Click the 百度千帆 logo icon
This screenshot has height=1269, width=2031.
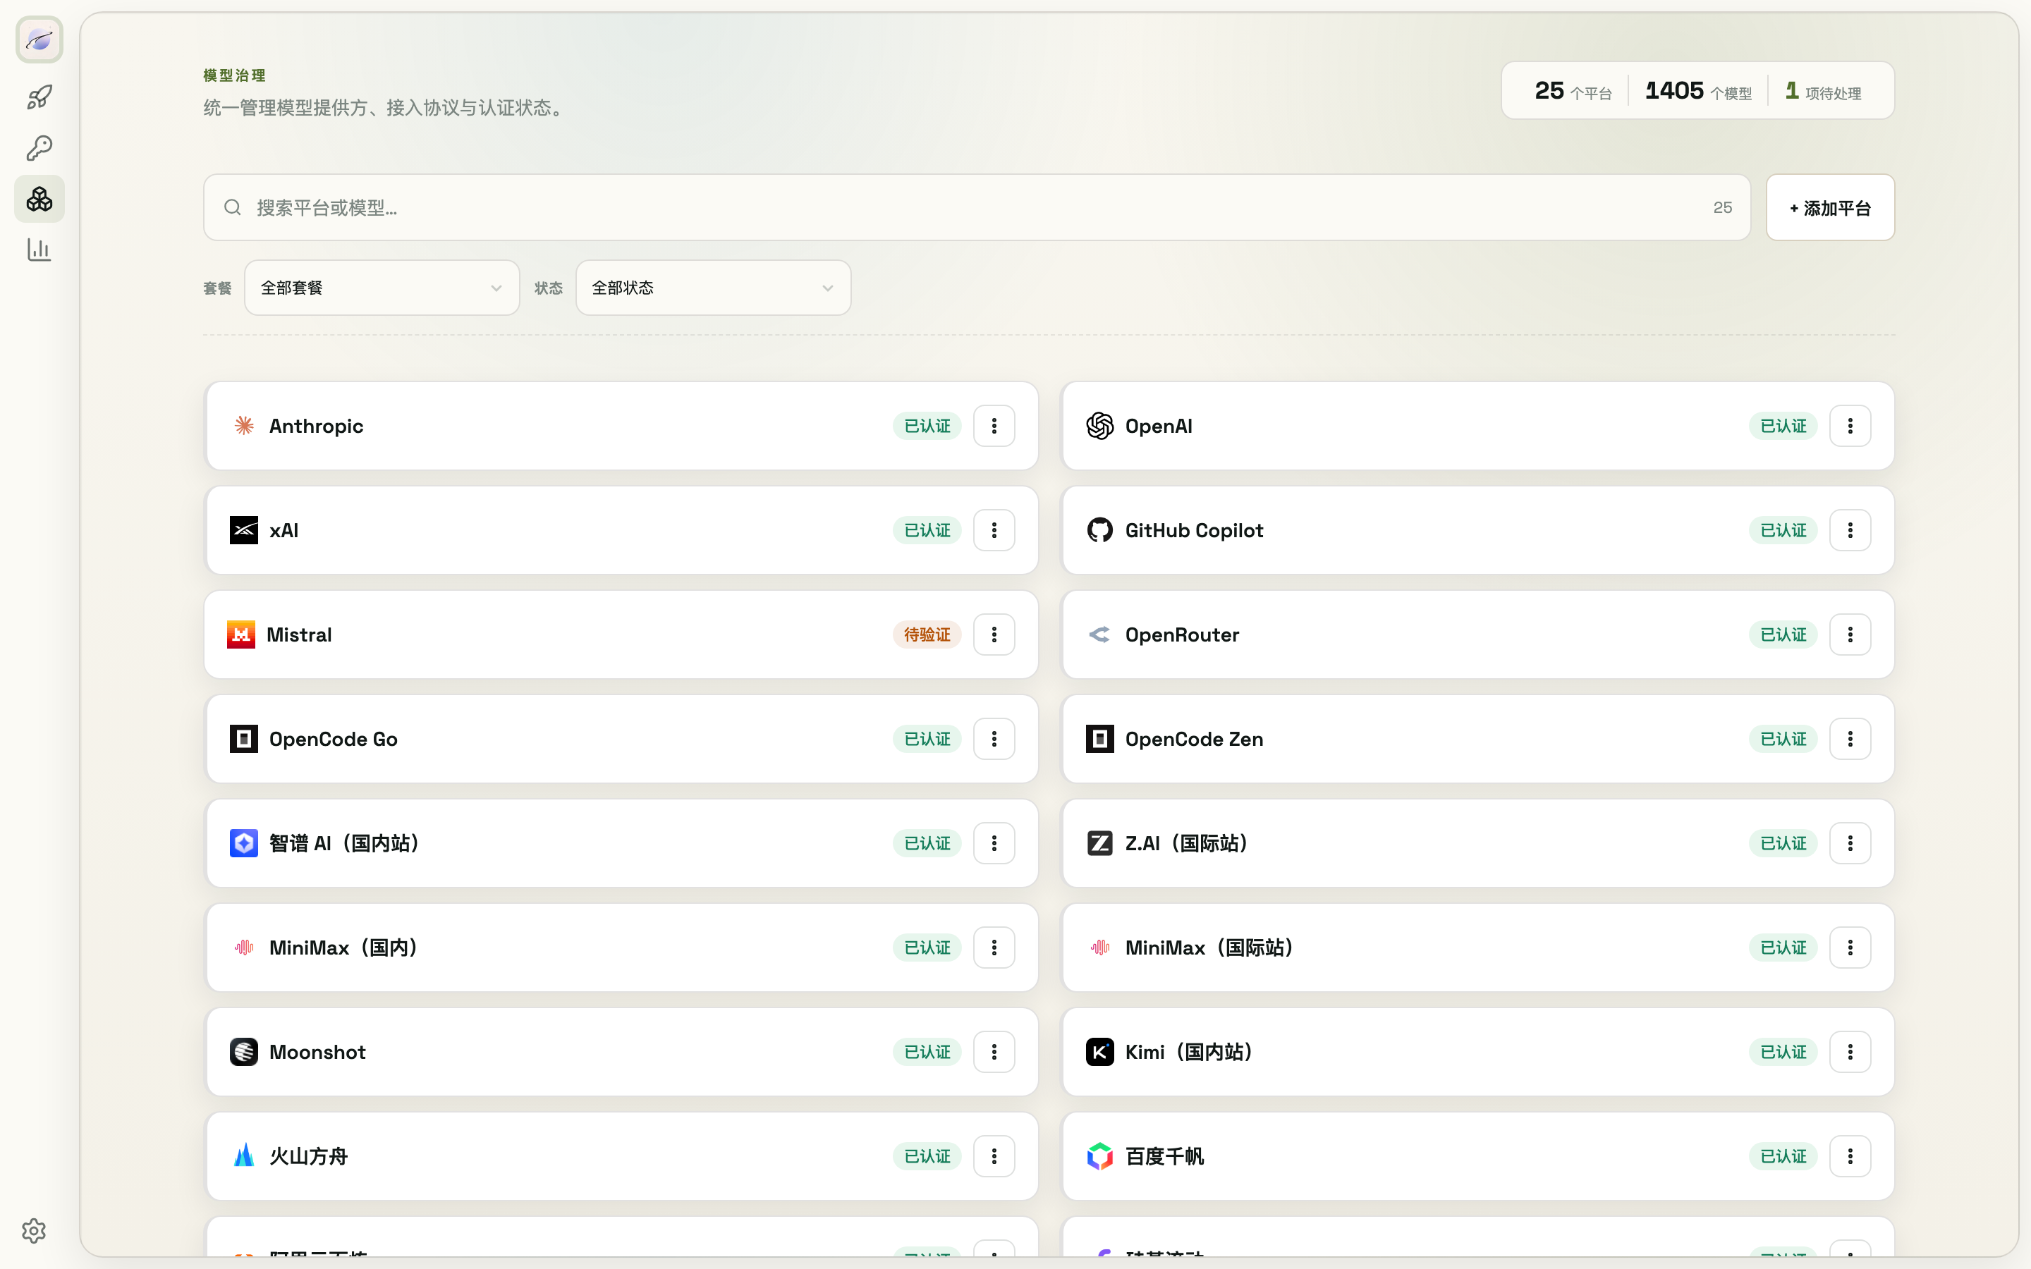click(1099, 1156)
